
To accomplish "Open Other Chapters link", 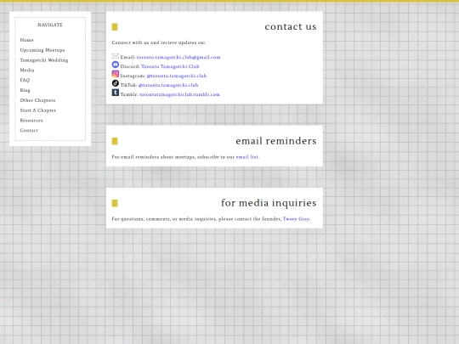I will coord(37,100).
